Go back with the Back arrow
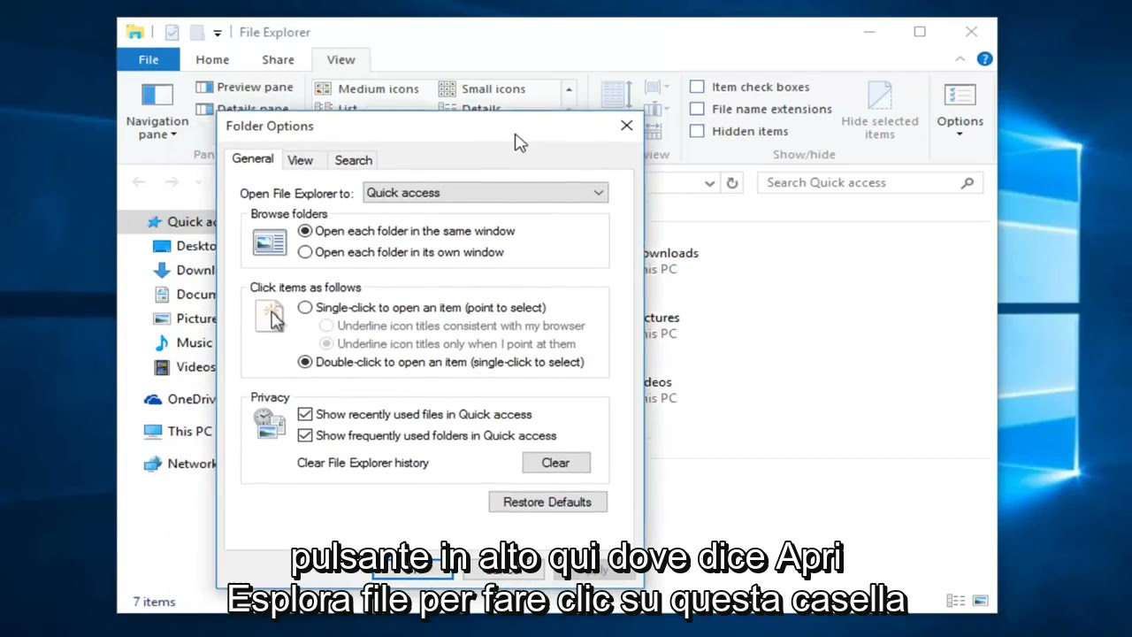Screen dimensions: 1132x637 pos(139,182)
